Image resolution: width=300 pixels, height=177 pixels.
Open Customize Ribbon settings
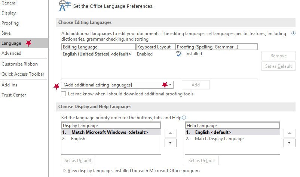coord(19,64)
